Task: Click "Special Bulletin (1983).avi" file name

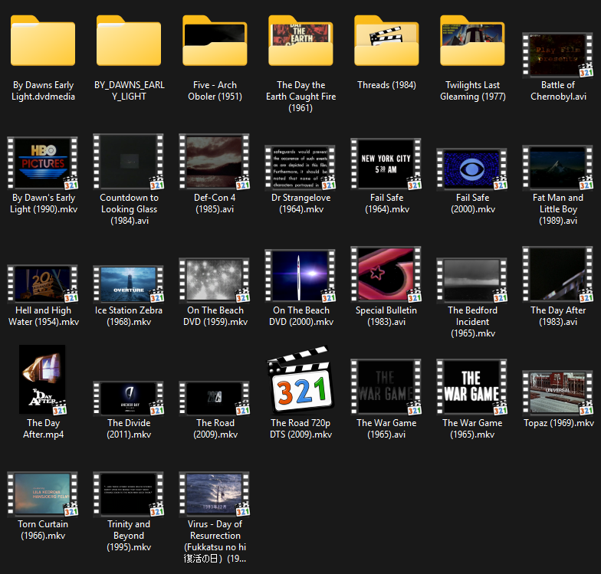Action: pos(386,316)
